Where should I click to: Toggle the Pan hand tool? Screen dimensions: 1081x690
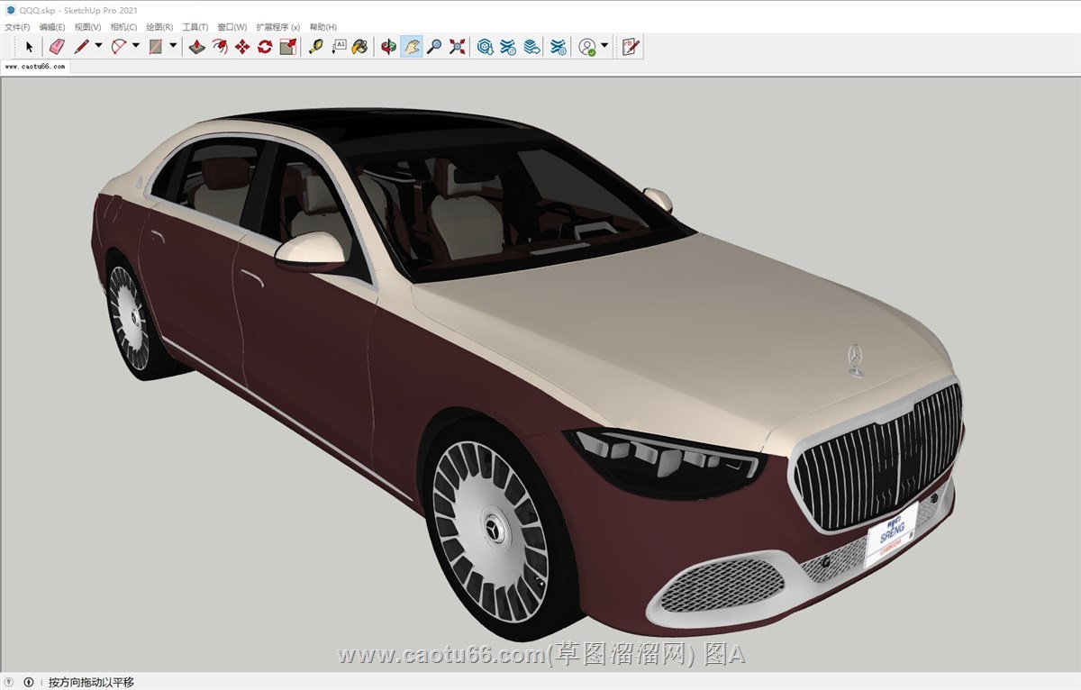[412, 47]
